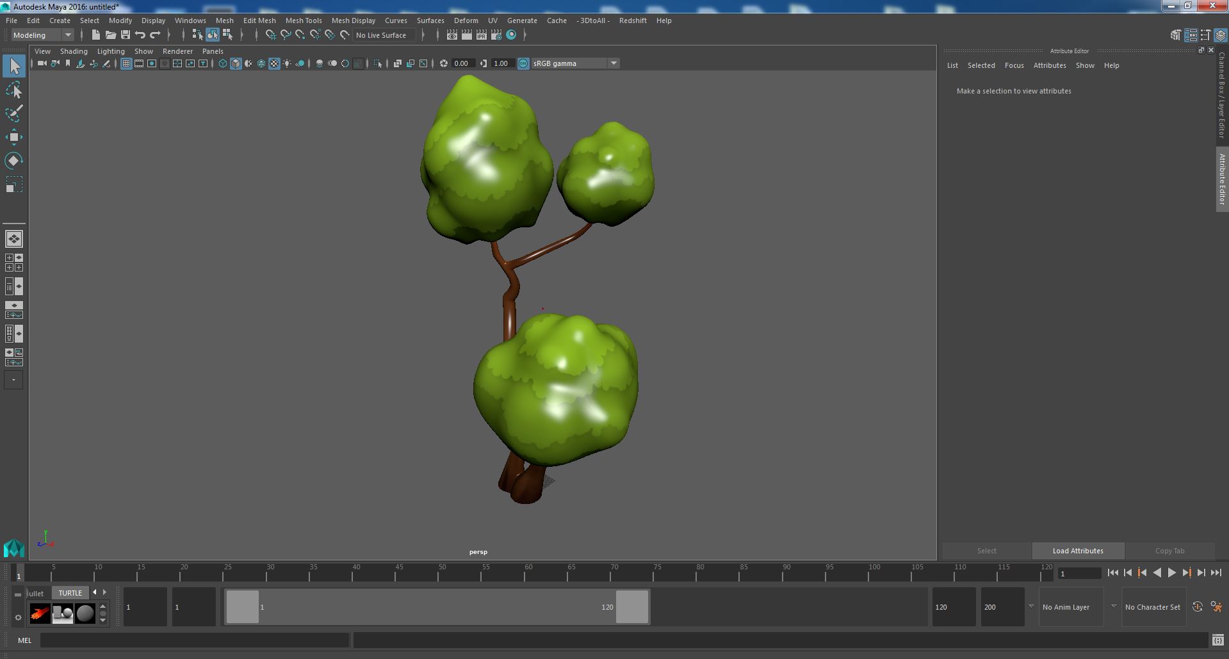The width and height of the screenshot is (1229, 659).
Task: Open the Hypershade sphere icon
Action: pos(511,35)
